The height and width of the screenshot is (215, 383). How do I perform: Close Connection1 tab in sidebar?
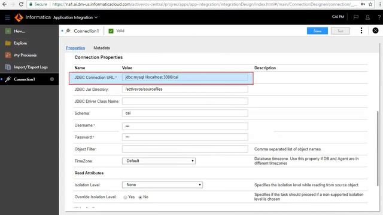(52, 79)
